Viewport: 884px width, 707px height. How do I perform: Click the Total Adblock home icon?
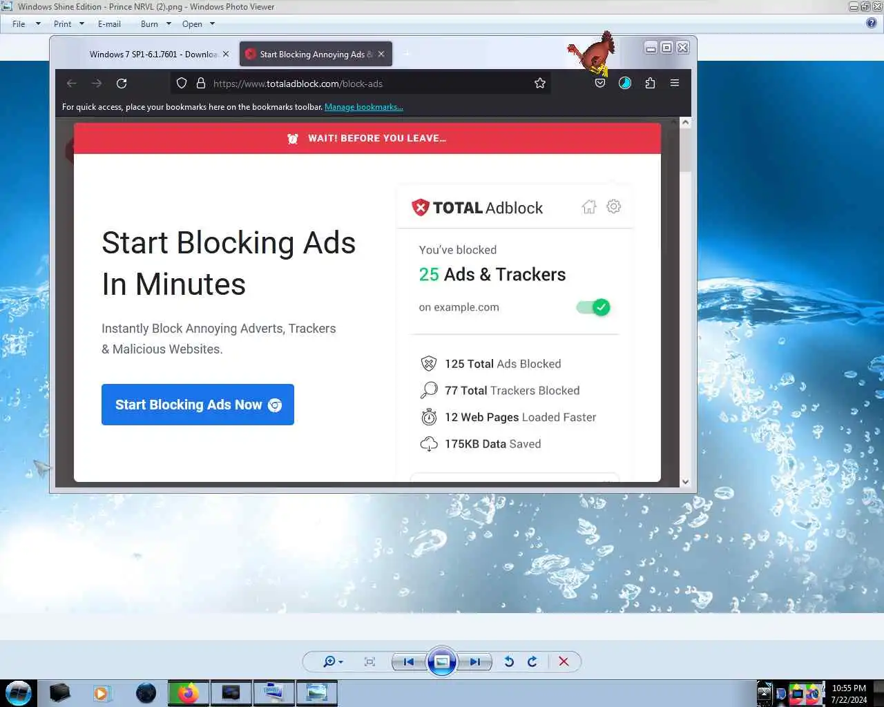(589, 206)
